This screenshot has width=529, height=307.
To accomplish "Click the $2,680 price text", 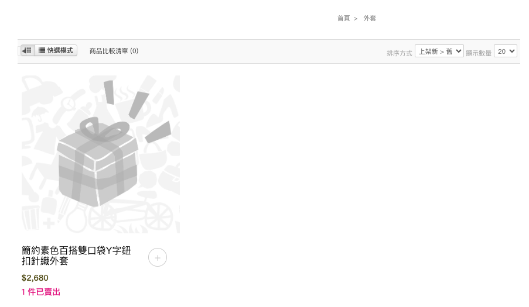I will point(35,278).
